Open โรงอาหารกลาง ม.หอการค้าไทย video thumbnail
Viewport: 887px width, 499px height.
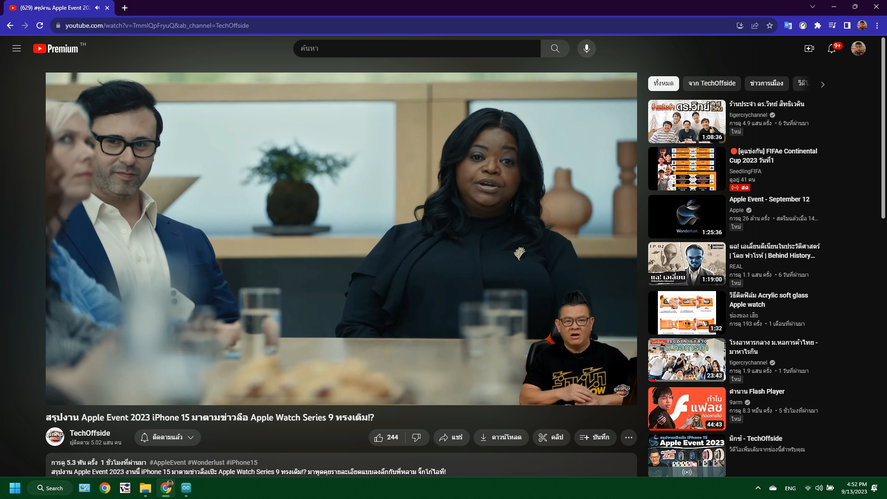[x=687, y=360]
